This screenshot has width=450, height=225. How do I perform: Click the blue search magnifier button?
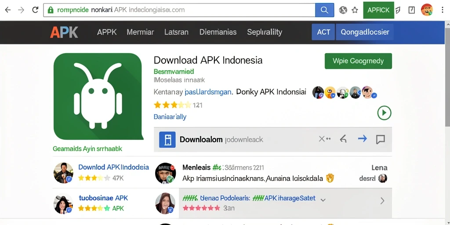(x=324, y=10)
